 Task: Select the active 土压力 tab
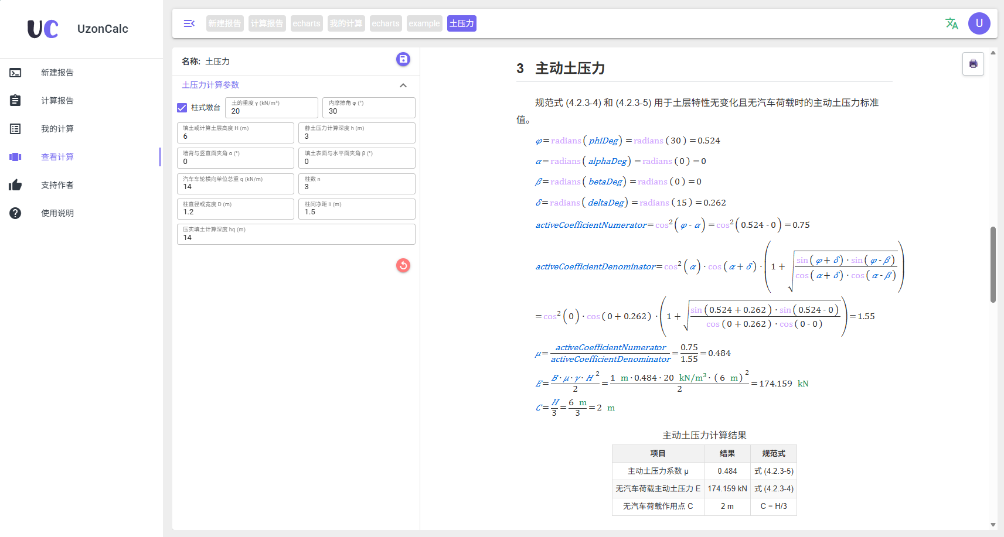[462, 23]
